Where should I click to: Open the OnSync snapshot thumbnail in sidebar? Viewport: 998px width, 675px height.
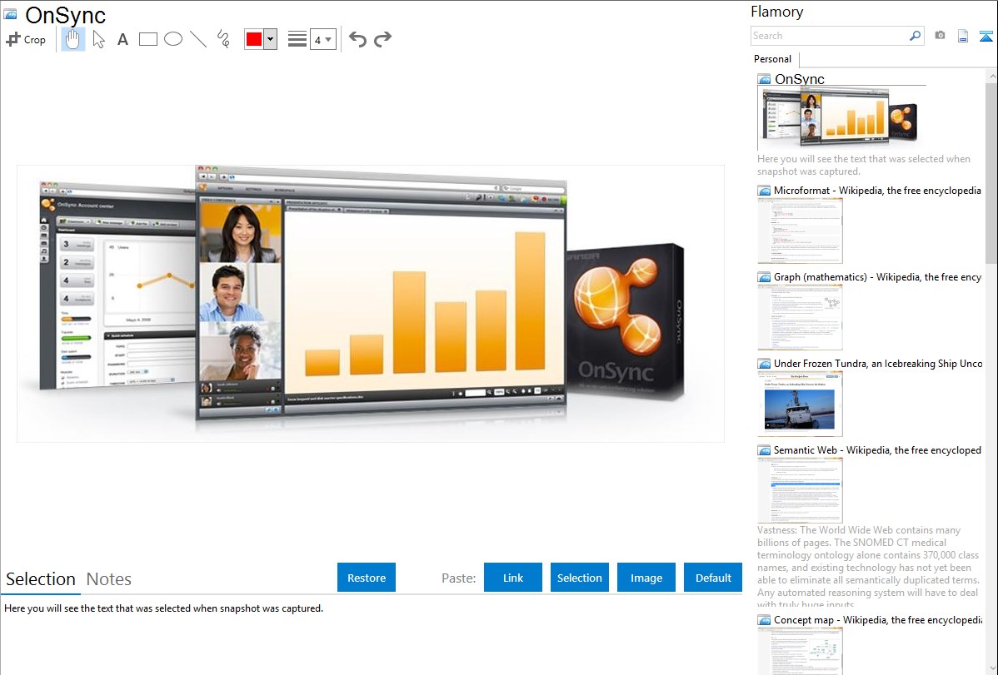(x=841, y=118)
